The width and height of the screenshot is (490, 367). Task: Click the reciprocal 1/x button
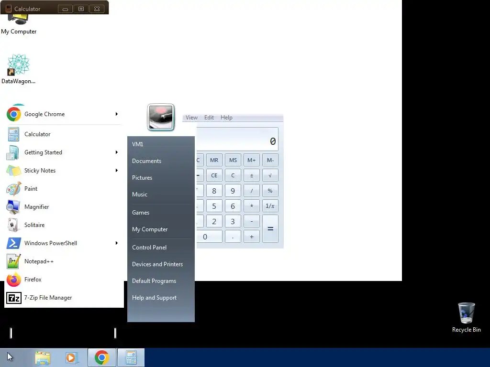270,206
